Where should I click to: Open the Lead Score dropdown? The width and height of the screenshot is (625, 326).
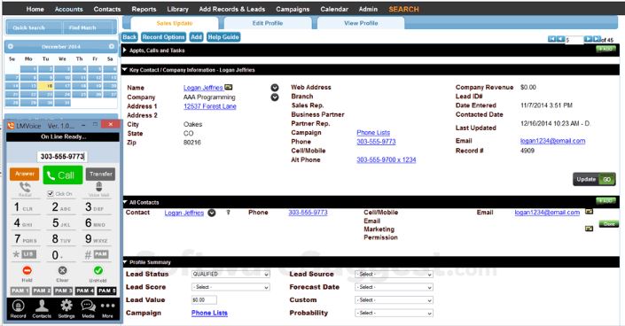[x=230, y=287]
